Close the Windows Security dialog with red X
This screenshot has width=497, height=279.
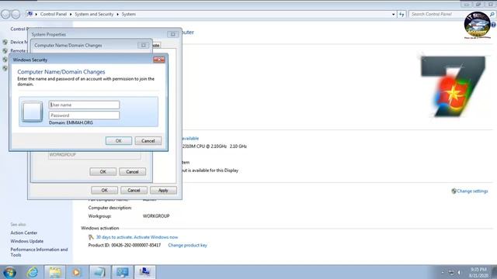158,60
